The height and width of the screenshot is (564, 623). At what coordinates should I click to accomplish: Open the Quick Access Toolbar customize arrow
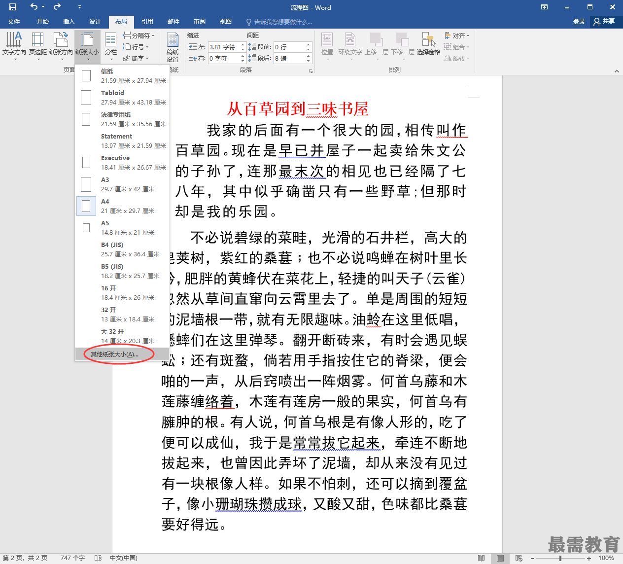coord(79,7)
